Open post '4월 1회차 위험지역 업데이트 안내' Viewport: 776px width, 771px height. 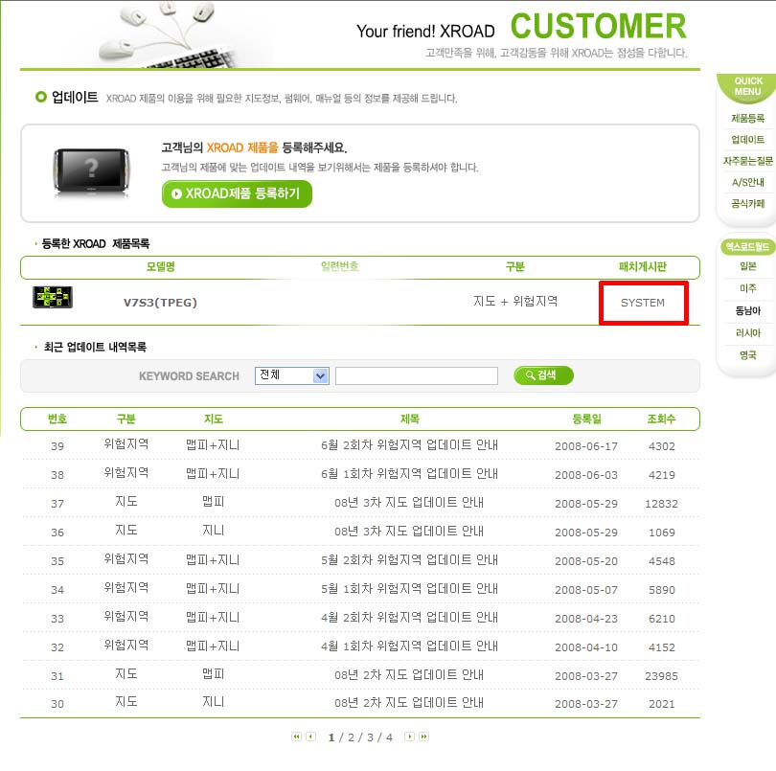(409, 646)
